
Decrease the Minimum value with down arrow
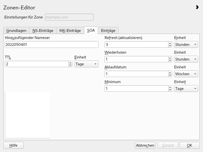(170, 90)
